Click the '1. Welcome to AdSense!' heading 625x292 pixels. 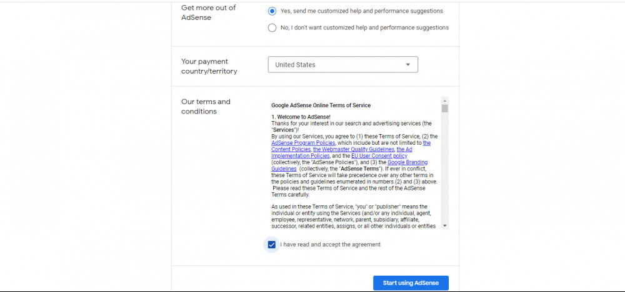(x=301, y=117)
